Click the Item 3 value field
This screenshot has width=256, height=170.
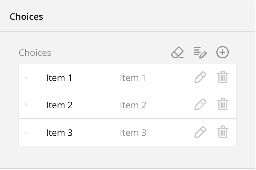[x=59, y=132]
